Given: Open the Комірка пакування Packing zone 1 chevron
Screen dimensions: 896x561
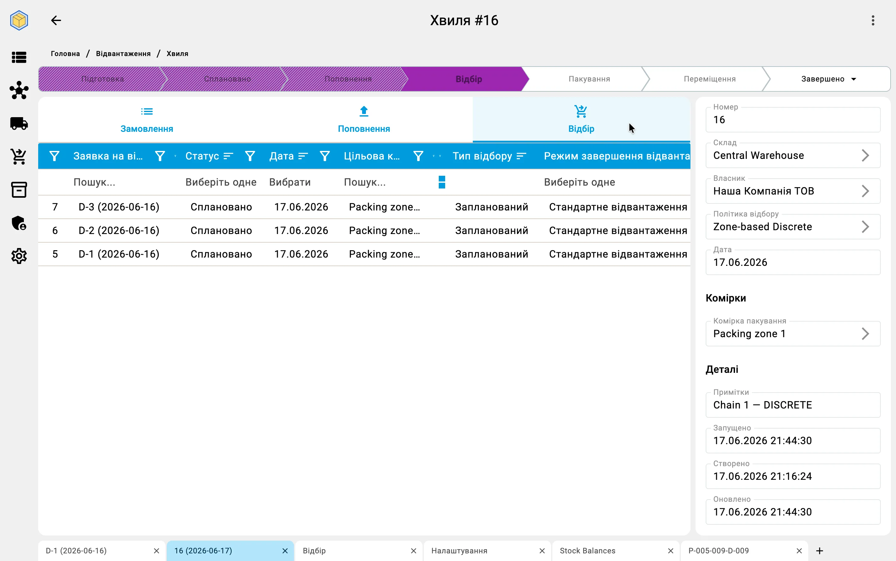Looking at the screenshot, I should [865, 334].
